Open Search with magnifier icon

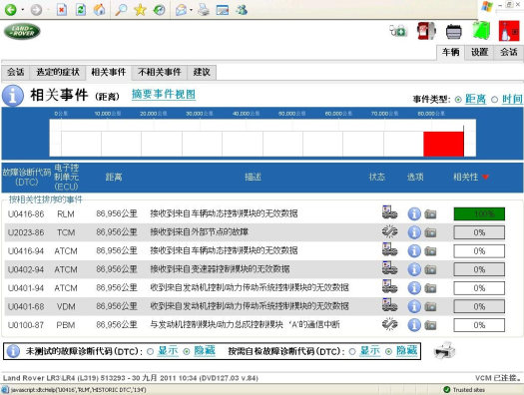(121, 10)
